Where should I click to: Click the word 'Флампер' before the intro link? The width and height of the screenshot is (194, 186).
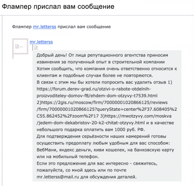click(22, 27)
